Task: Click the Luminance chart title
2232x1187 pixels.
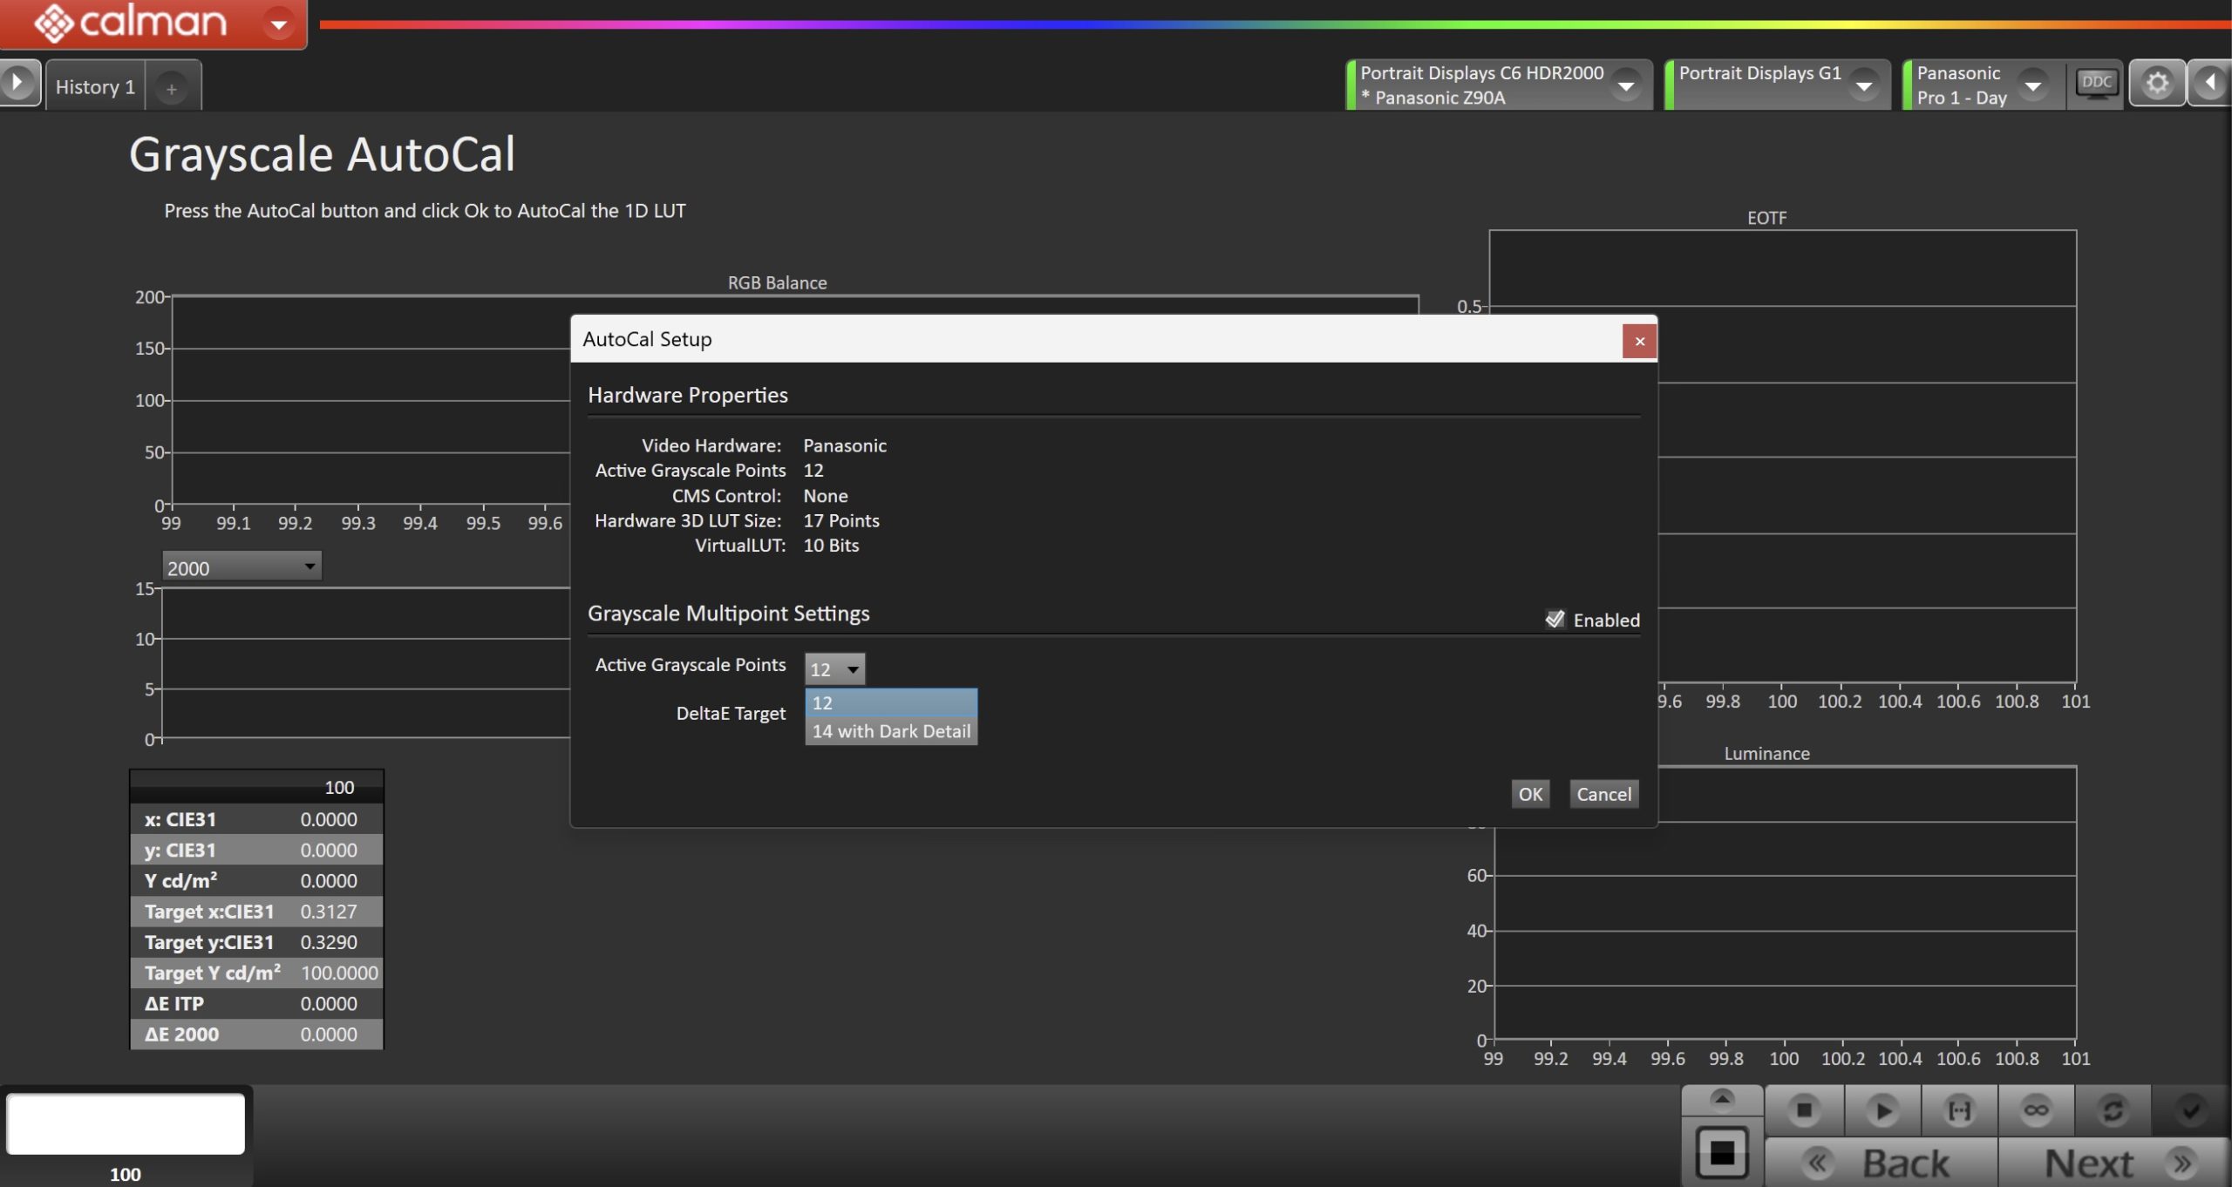Action: coord(1766,754)
